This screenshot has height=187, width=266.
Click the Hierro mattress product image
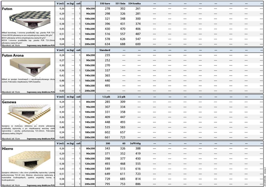tap(30, 161)
